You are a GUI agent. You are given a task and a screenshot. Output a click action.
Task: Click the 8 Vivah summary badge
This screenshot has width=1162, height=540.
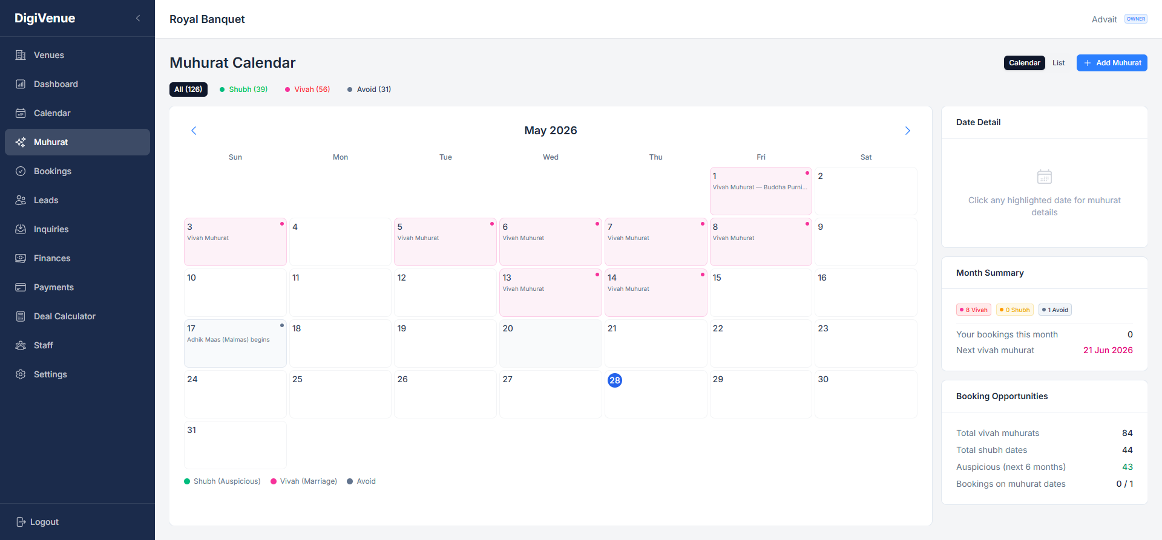tap(974, 310)
